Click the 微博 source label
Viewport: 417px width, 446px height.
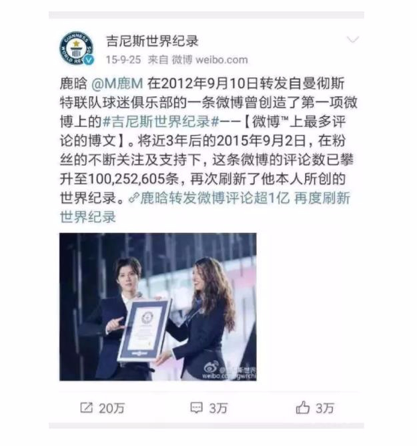tap(182, 59)
